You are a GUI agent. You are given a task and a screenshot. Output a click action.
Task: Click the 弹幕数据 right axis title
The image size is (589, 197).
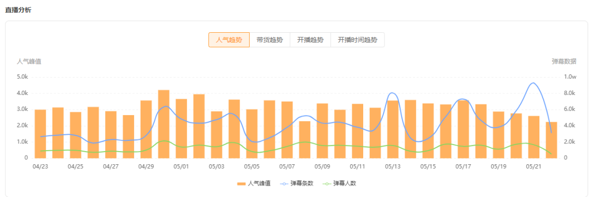click(x=564, y=62)
